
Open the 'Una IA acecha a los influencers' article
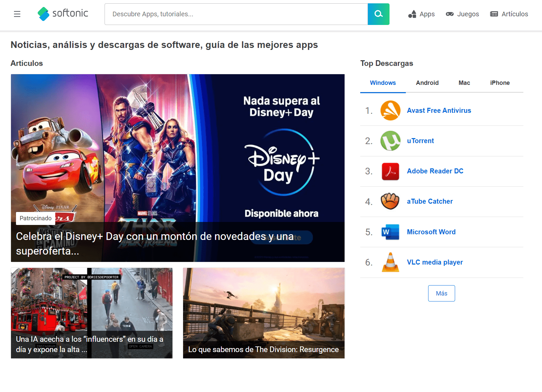pyautogui.click(x=92, y=313)
